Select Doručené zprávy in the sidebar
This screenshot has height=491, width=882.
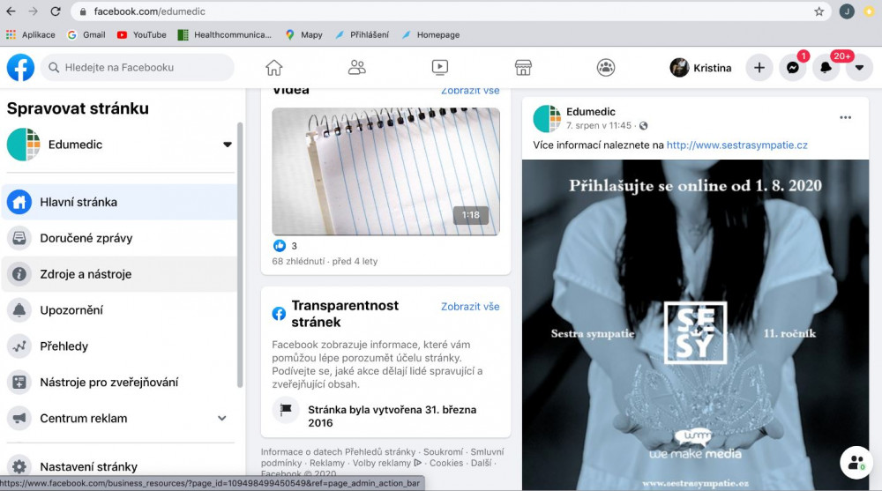click(x=86, y=238)
